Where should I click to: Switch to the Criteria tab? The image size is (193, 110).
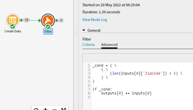click(88, 45)
